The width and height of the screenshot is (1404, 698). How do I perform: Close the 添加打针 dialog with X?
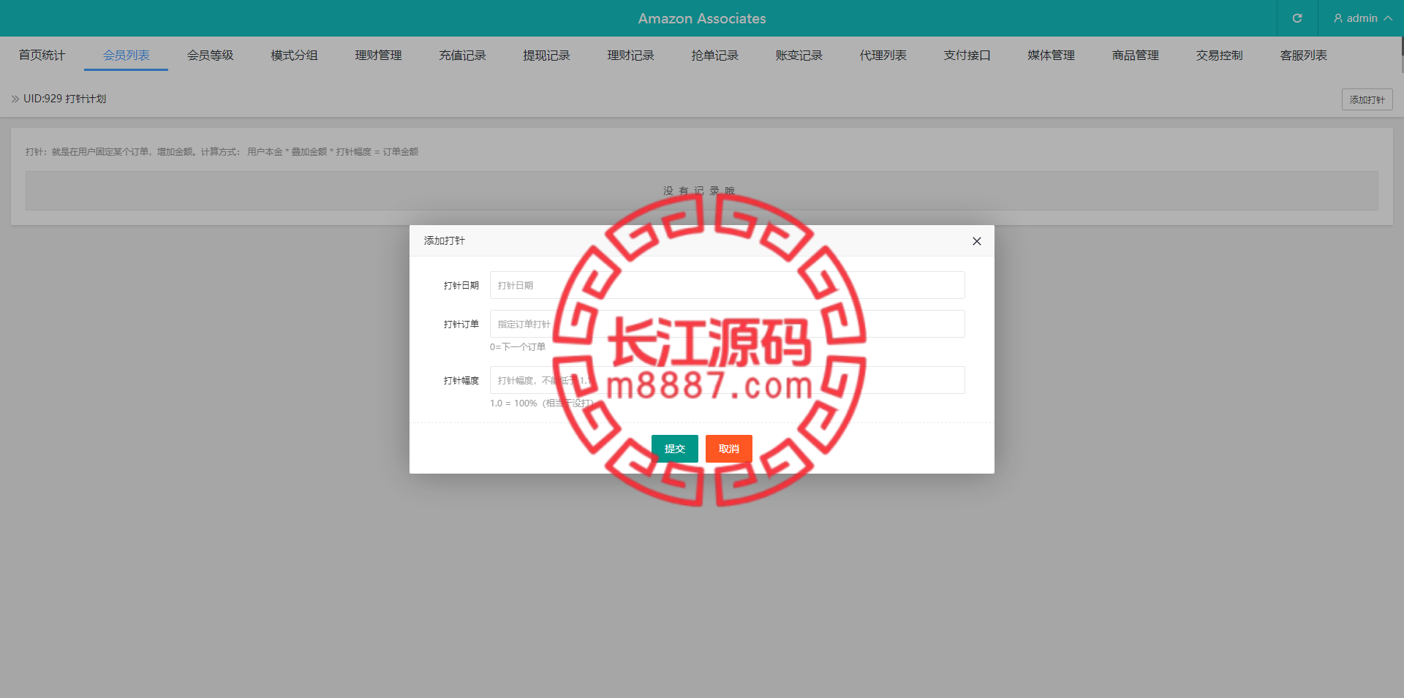977,241
